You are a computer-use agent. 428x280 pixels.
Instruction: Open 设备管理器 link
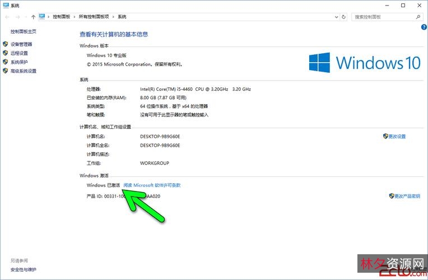point(21,44)
